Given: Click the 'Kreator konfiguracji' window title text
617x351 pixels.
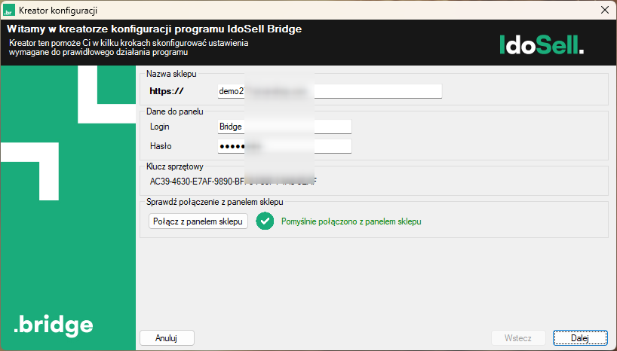Looking at the screenshot, I should click(x=58, y=11).
